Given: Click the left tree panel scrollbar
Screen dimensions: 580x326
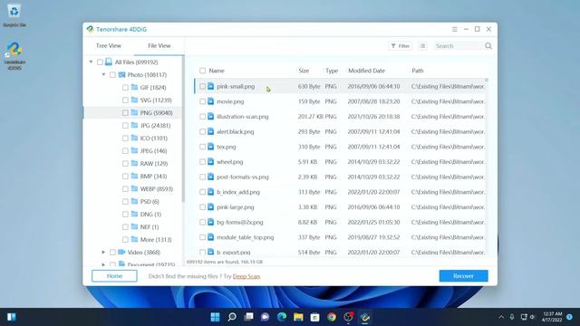Looking at the screenshot, I should point(183,129).
